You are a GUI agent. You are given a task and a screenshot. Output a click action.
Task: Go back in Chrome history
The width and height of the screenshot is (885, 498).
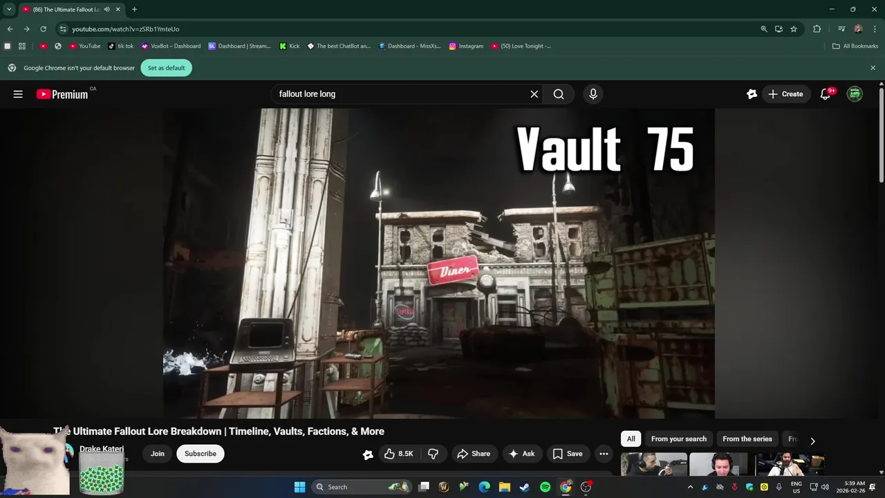[x=10, y=29]
